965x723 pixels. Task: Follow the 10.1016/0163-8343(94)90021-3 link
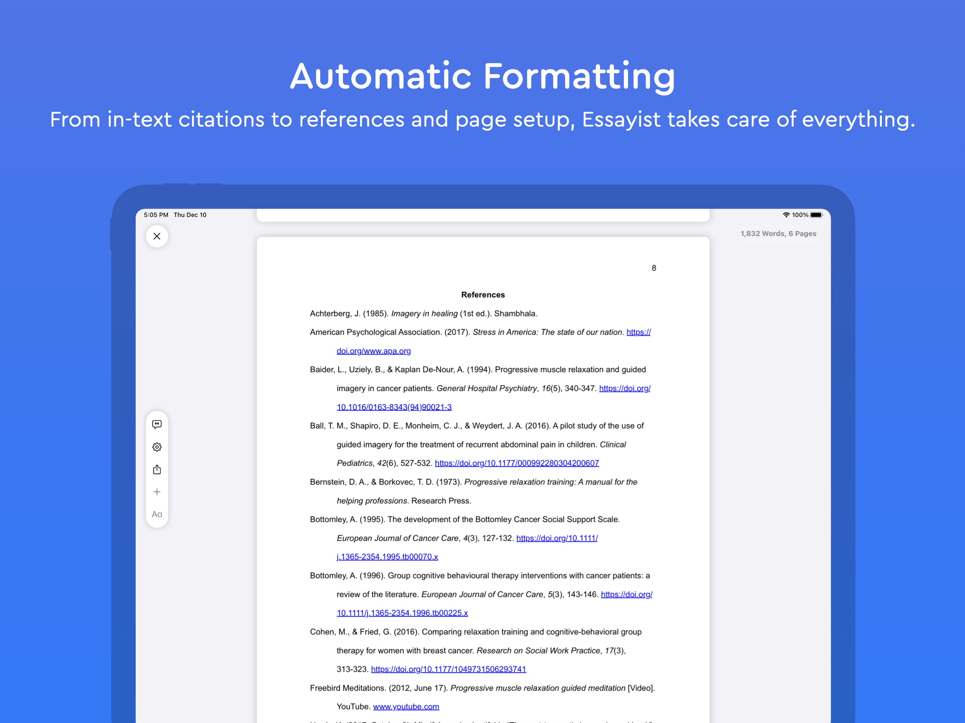click(x=394, y=407)
